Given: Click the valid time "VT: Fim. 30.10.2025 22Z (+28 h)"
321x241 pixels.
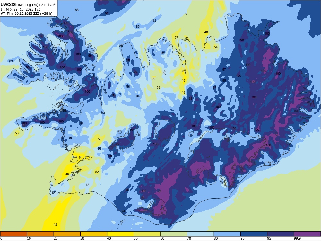Looking at the screenshot, I should click(x=26, y=13).
